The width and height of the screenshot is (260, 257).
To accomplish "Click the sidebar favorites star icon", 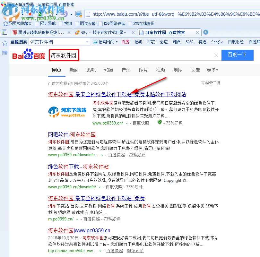I will [4, 42].
